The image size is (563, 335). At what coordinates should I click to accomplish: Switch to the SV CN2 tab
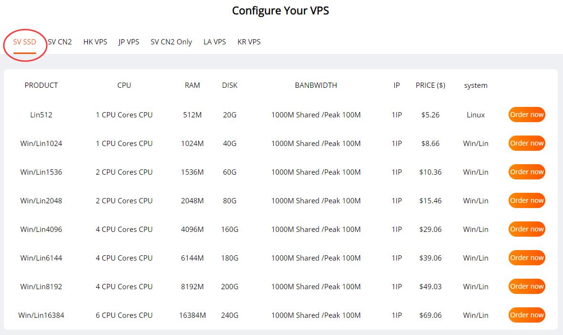point(60,42)
